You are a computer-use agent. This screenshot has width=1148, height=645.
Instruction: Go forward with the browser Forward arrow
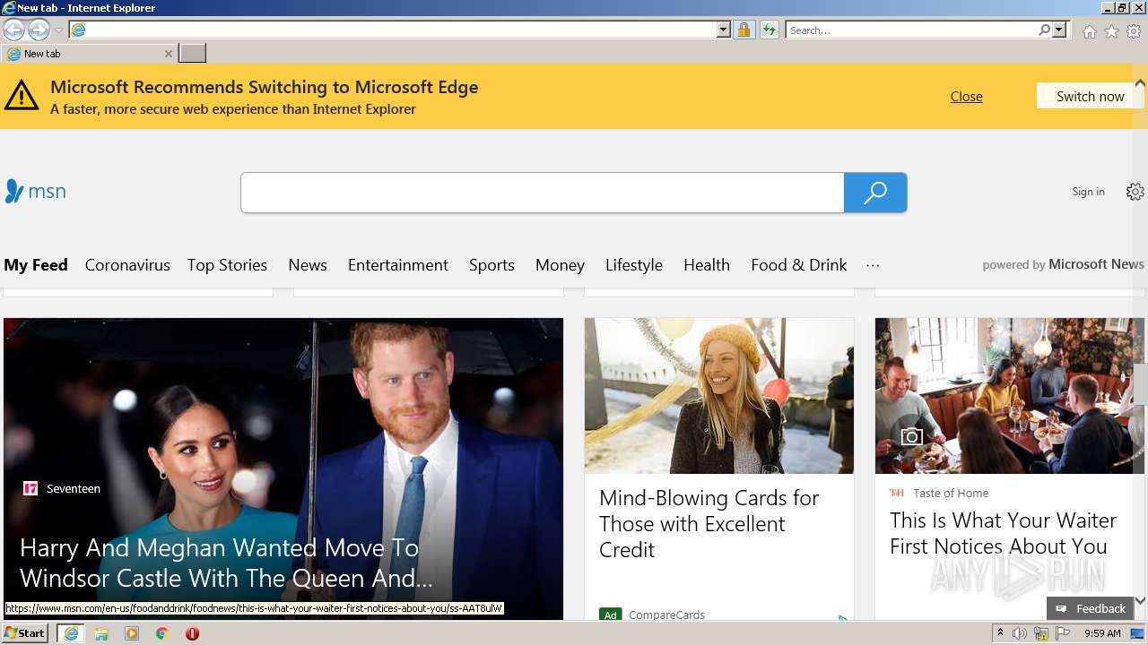[39, 30]
